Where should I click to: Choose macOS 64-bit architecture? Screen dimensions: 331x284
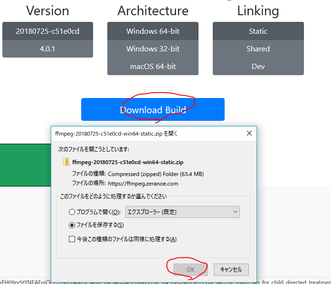153,66
